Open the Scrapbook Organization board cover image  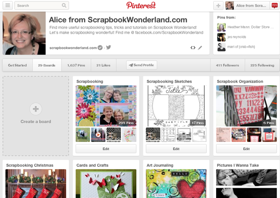[246, 106]
